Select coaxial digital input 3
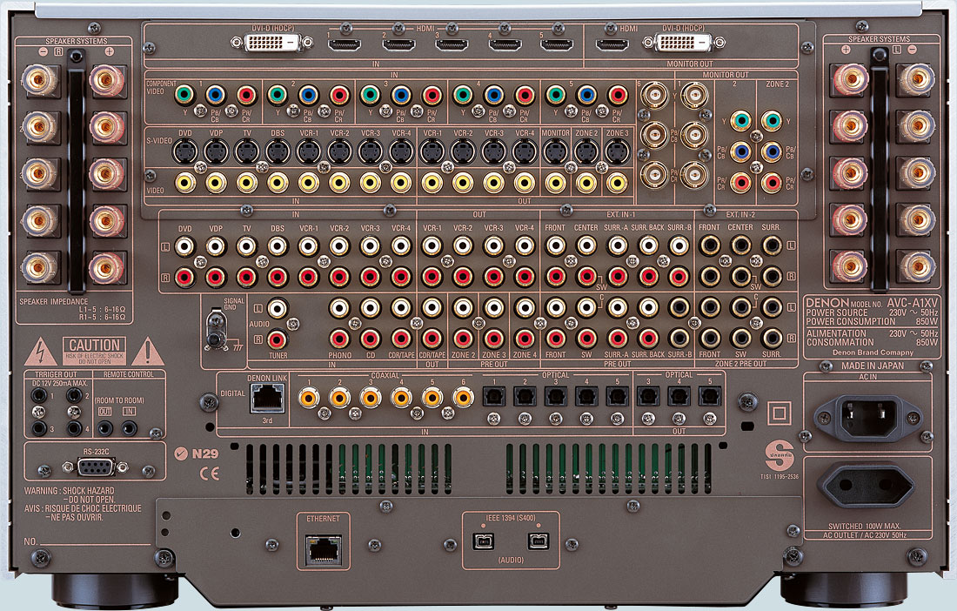Screen dimensions: 957x611 (371, 398)
